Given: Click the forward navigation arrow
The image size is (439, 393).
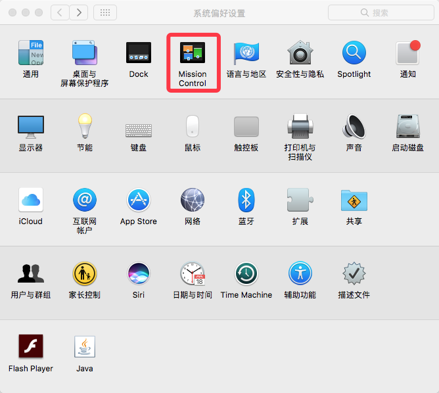Looking at the screenshot, I should pos(79,12).
